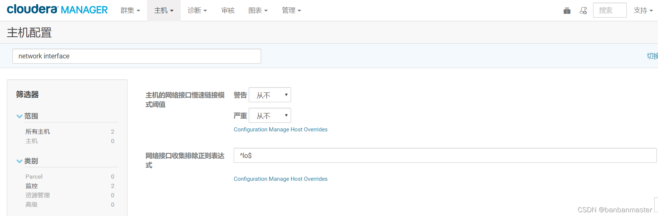Open Manage Host Overrides under threshold setting
Image resolution: width=658 pixels, height=216 pixels.
coord(281,130)
